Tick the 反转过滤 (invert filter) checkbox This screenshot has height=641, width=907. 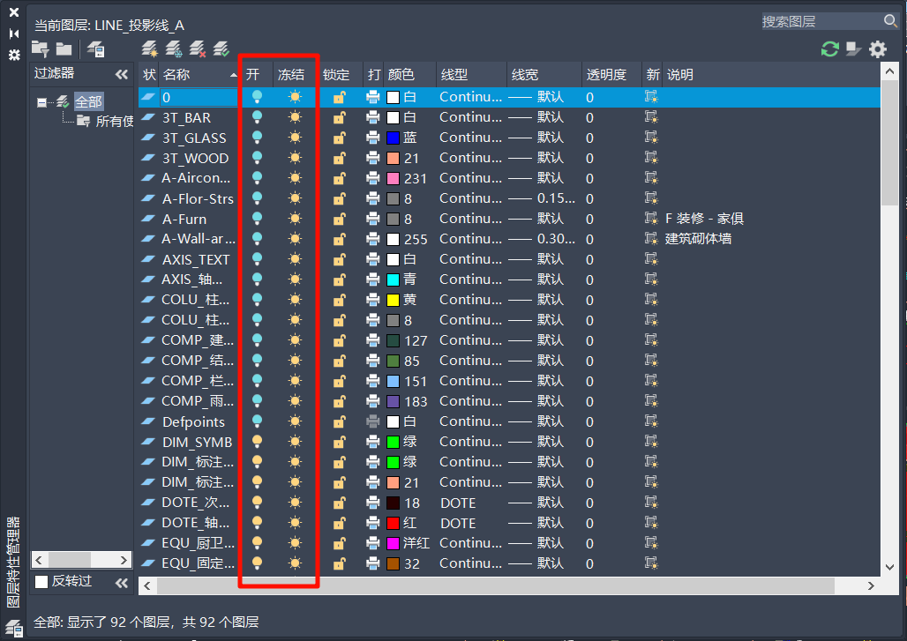tap(41, 582)
